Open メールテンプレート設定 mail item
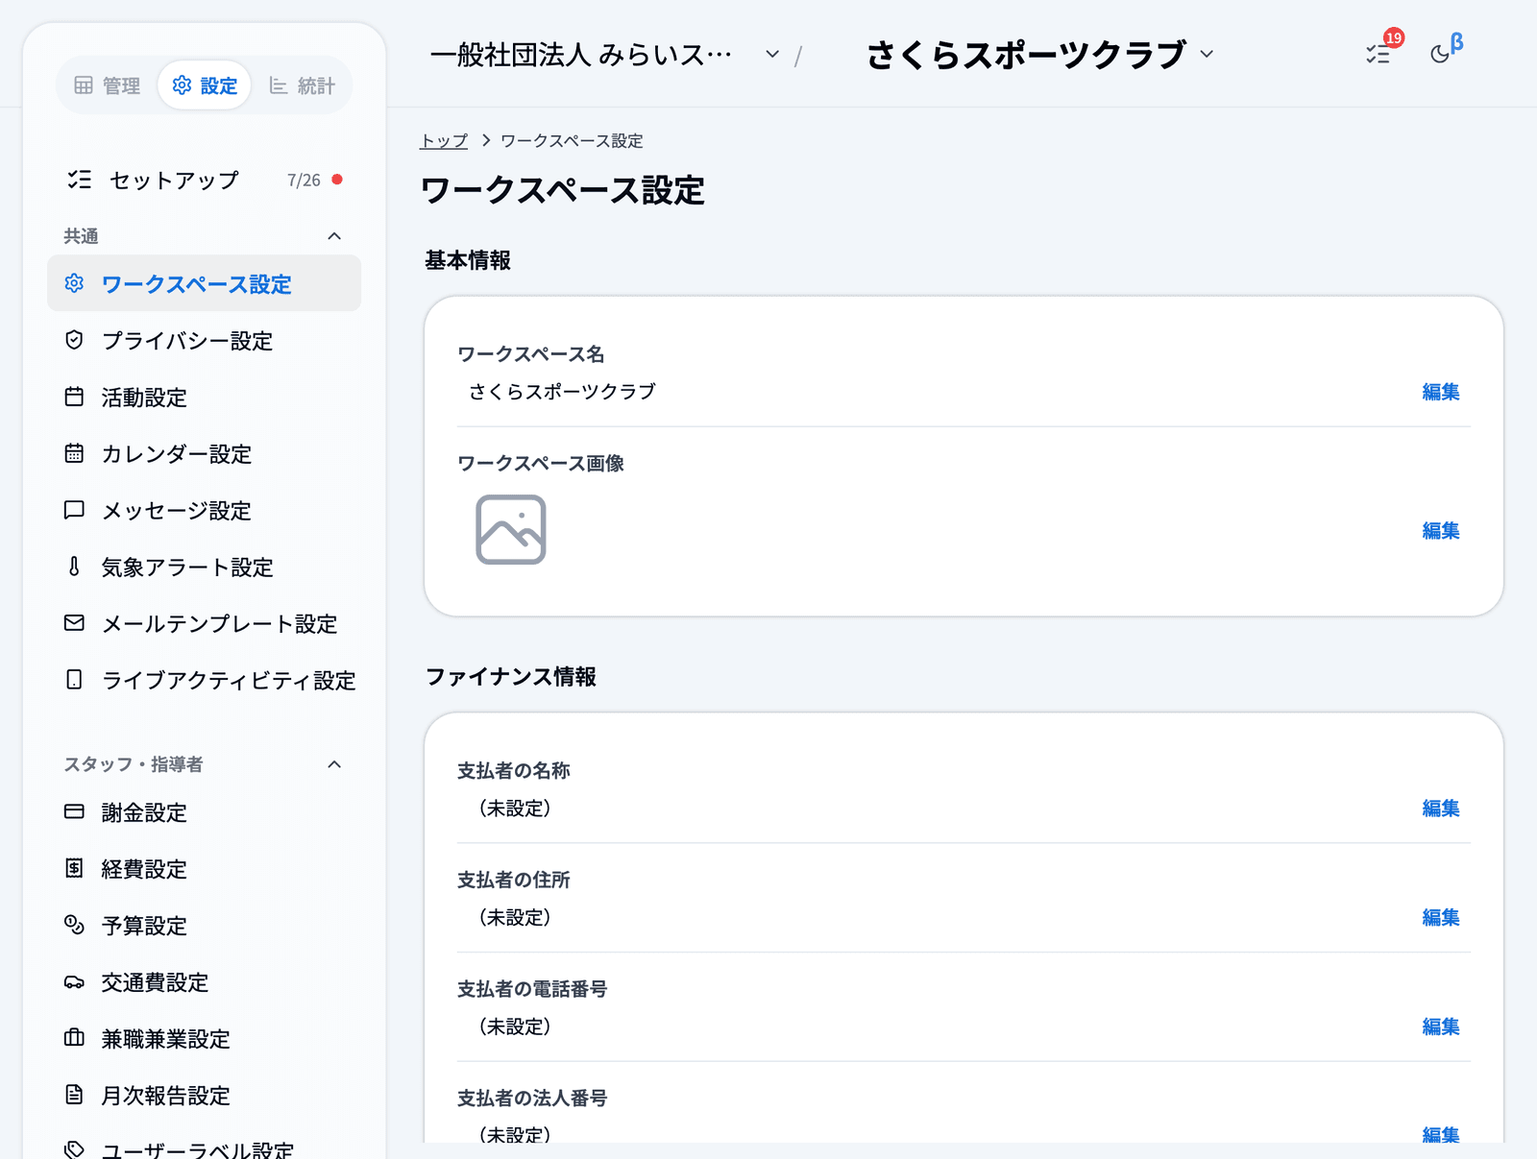 (x=204, y=624)
